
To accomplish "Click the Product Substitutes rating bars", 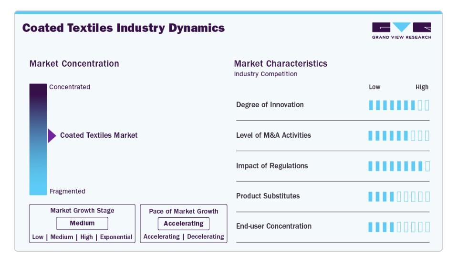I will pos(399,196).
